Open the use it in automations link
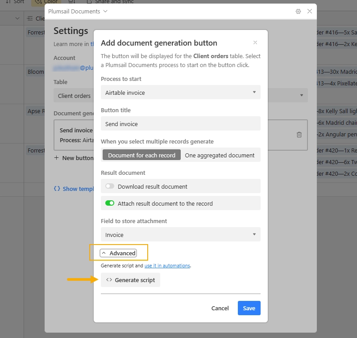The width and height of the screenshot is (357, 338). [167, 266]
